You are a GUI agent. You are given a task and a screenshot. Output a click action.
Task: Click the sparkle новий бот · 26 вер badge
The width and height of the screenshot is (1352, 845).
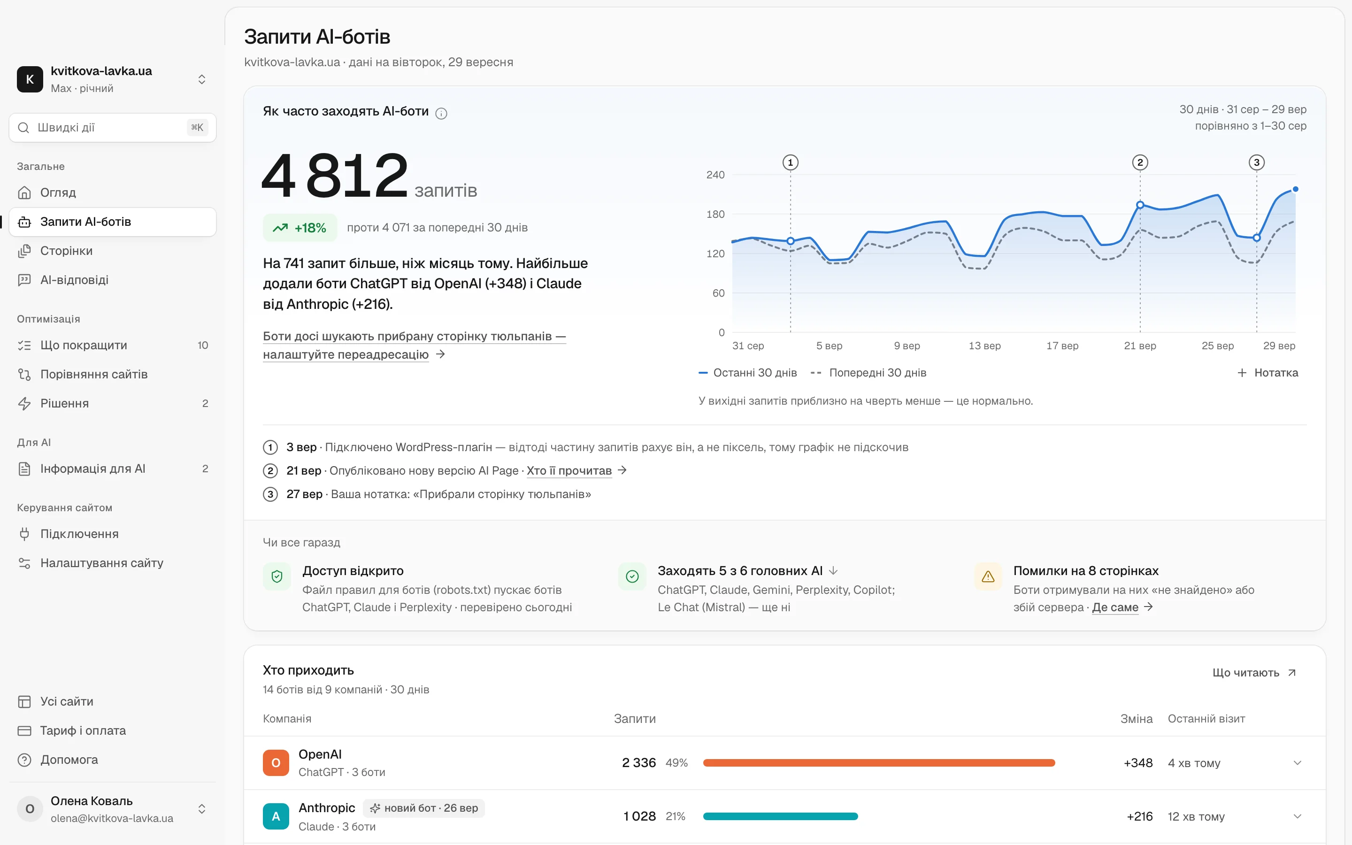[x=424, y=808]
